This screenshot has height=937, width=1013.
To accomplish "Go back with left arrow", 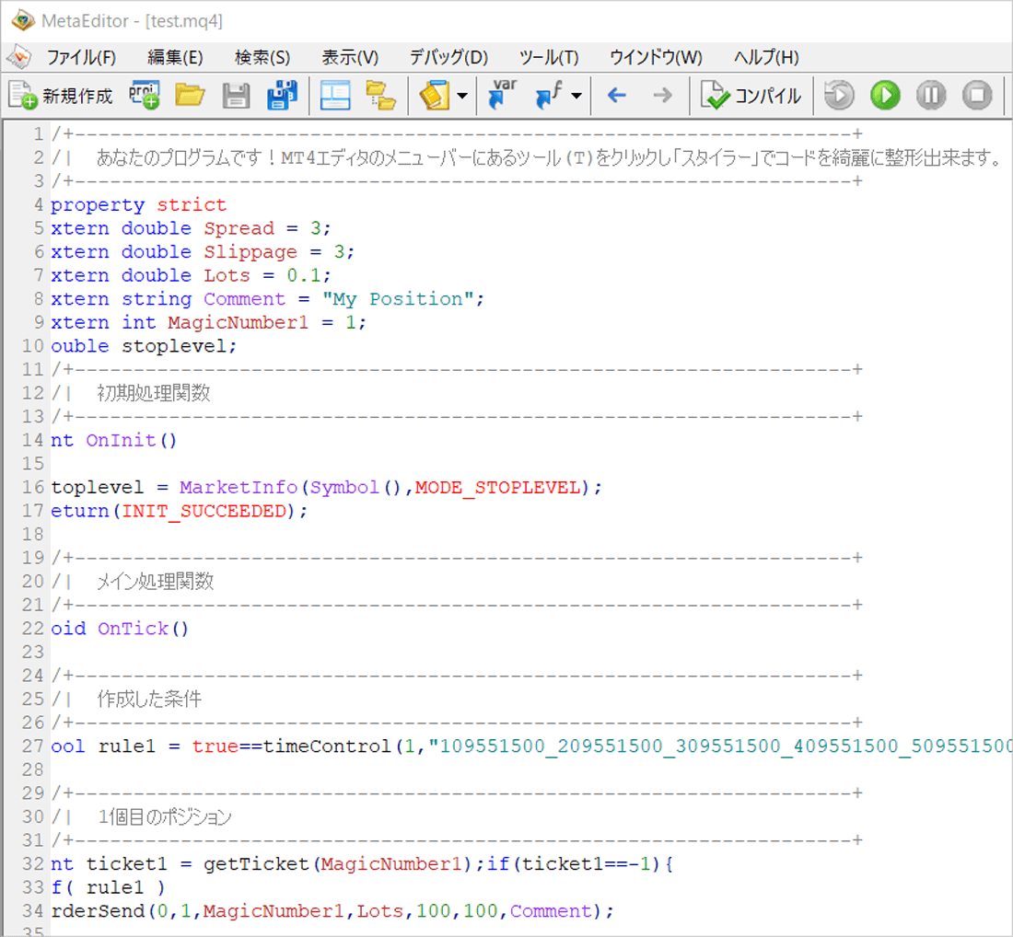I will coord(617,96).
